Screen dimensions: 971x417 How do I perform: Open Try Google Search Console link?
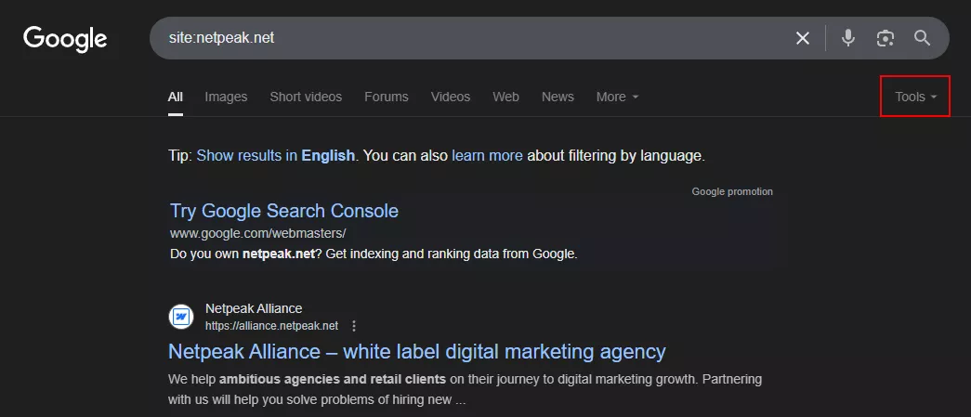(284, 211)
